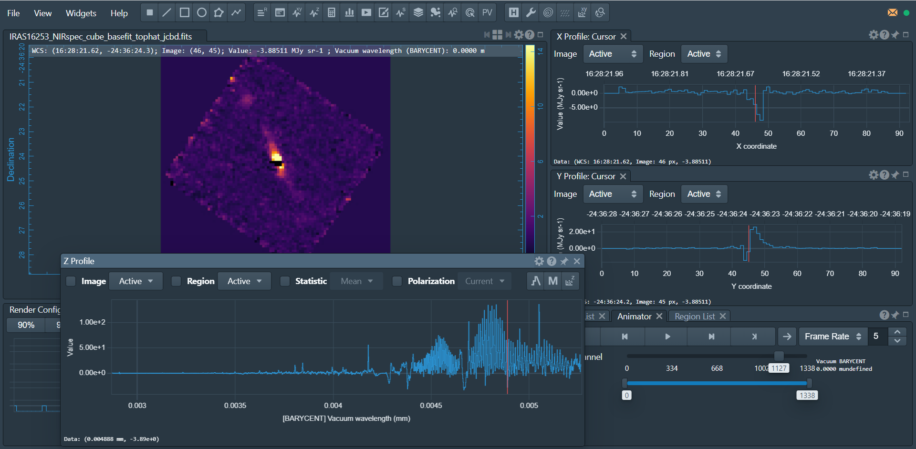Select the line region tool
This screenshot has width=916, height=449.
167,13
